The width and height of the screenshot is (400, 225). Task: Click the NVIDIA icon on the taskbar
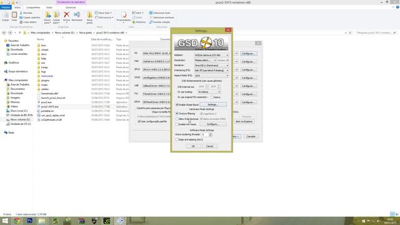107,221
